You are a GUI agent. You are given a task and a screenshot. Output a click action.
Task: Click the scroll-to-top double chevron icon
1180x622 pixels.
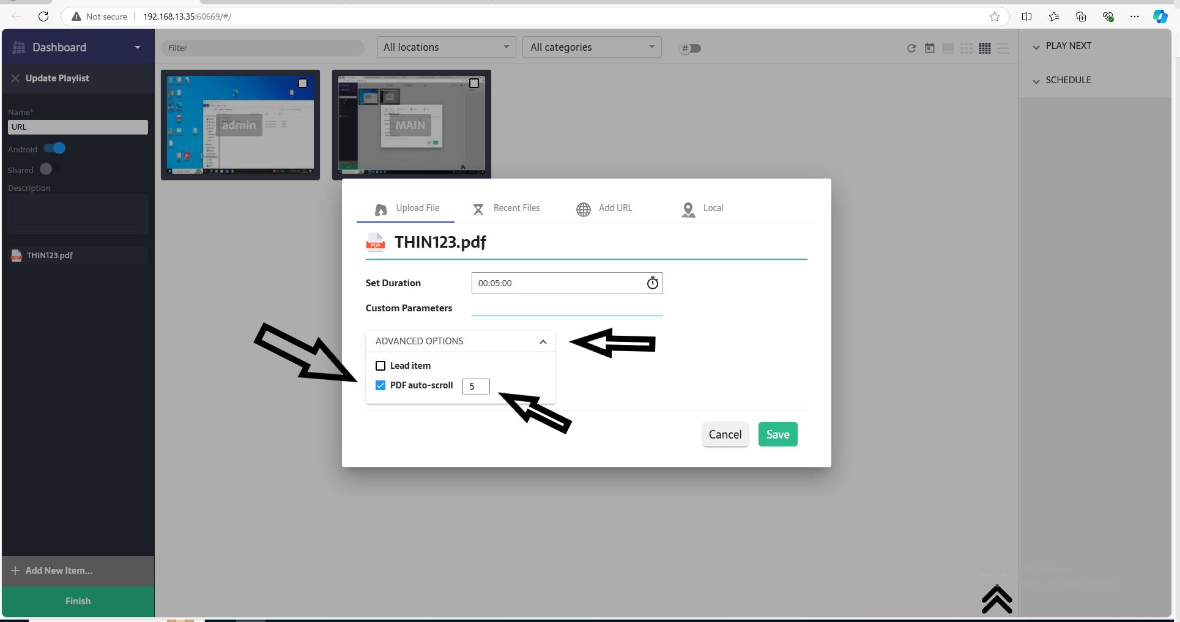[996, 600]
